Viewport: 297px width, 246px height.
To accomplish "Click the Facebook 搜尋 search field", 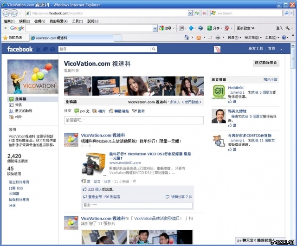I will [105, 49].
